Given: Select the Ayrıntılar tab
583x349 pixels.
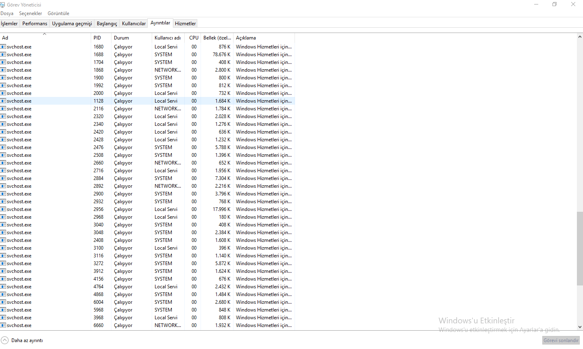Looking at the screenshot, I should click(160, 23).
